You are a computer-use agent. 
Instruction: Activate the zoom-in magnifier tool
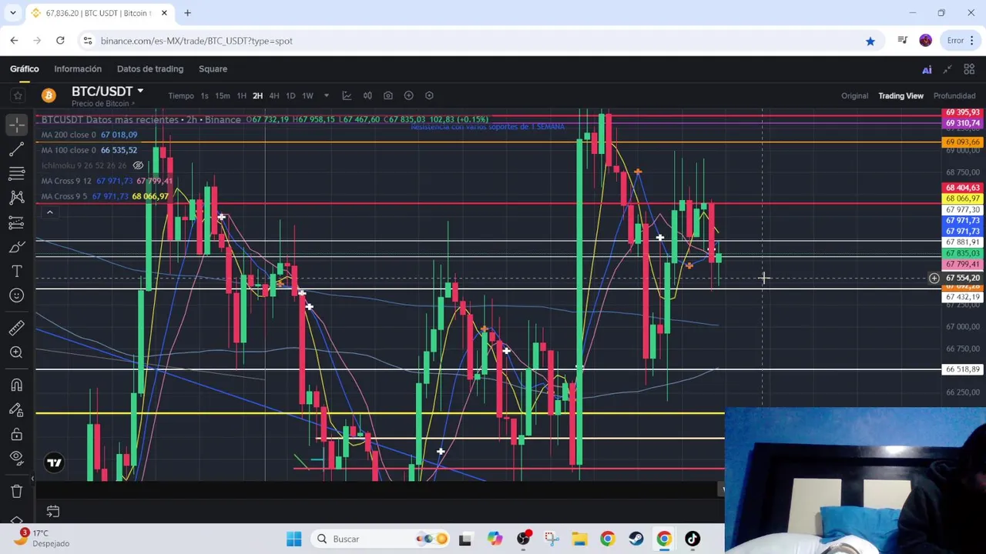(x=17, y=352)
